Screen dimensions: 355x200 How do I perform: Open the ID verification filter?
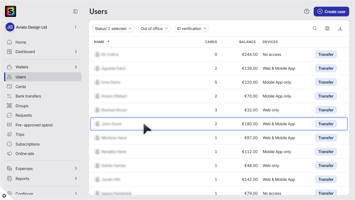[x=192, y=29]
